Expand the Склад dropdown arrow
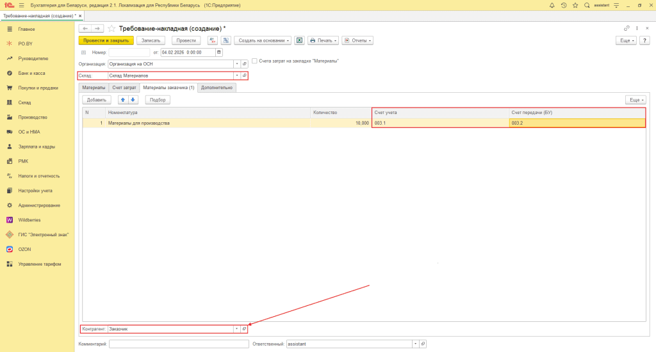The image size is (656, 352). [x=236, y=76]
